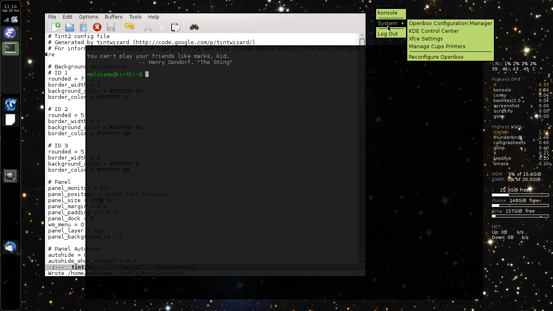The width and height of the screenshot is (553, 311).
Task: Click the clock showing 11:14
Action: [x=10, y=6]
